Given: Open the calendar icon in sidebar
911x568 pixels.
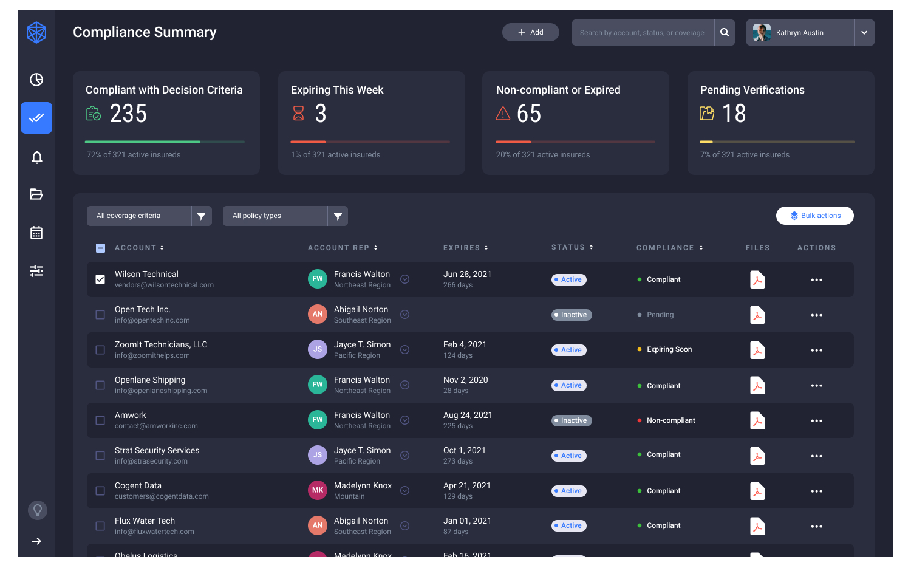Looking at the screenshot, I should coord(36,233).
